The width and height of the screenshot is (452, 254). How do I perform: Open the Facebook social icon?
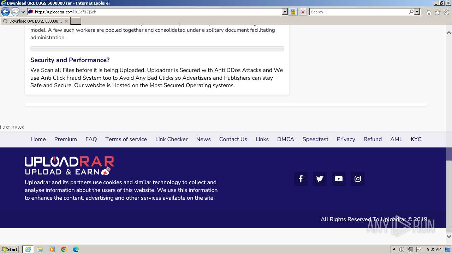pos(301,179)
